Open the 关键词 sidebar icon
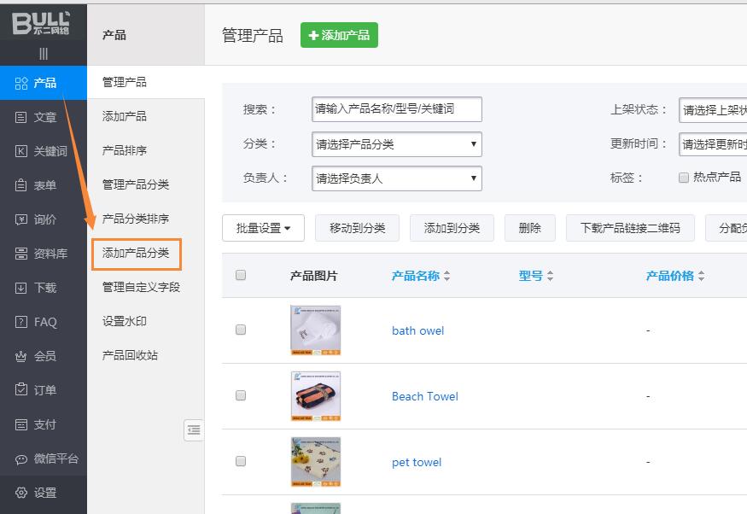 pos(21,151)
